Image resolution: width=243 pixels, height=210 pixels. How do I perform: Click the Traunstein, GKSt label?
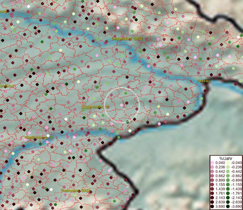click(x=75, y=191)
